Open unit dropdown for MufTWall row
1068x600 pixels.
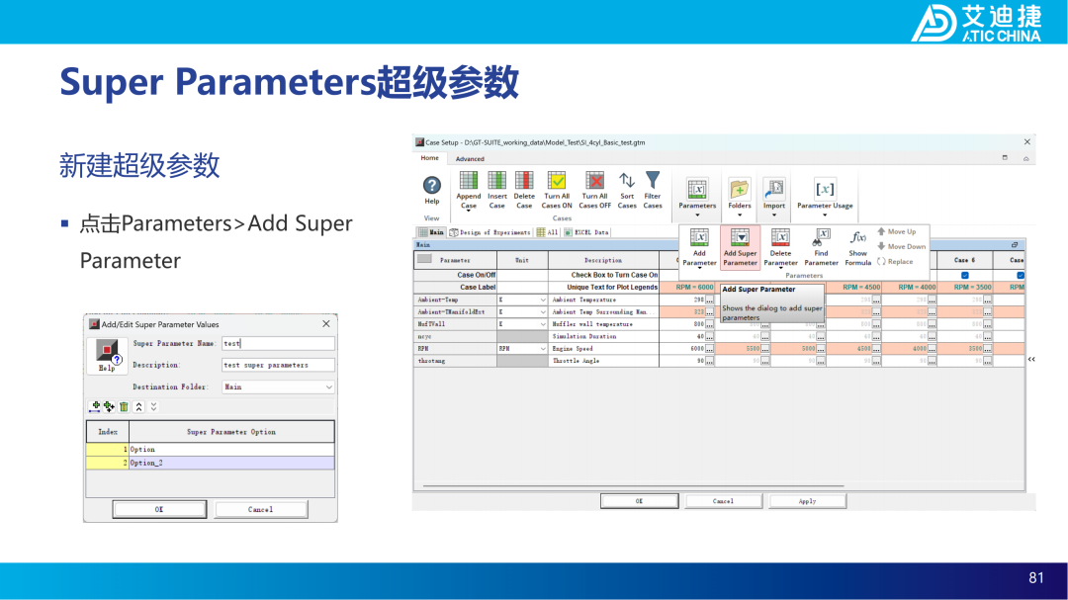coord(543,324)
